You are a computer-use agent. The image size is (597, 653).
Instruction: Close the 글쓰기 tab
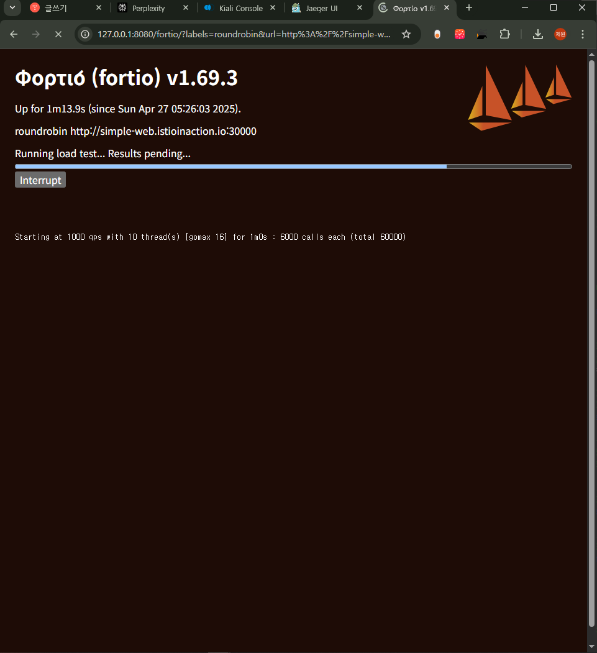pos(99,8)
